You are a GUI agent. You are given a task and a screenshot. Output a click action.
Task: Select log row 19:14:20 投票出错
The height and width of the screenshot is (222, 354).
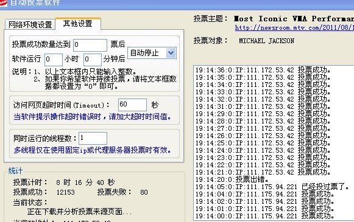232,179
